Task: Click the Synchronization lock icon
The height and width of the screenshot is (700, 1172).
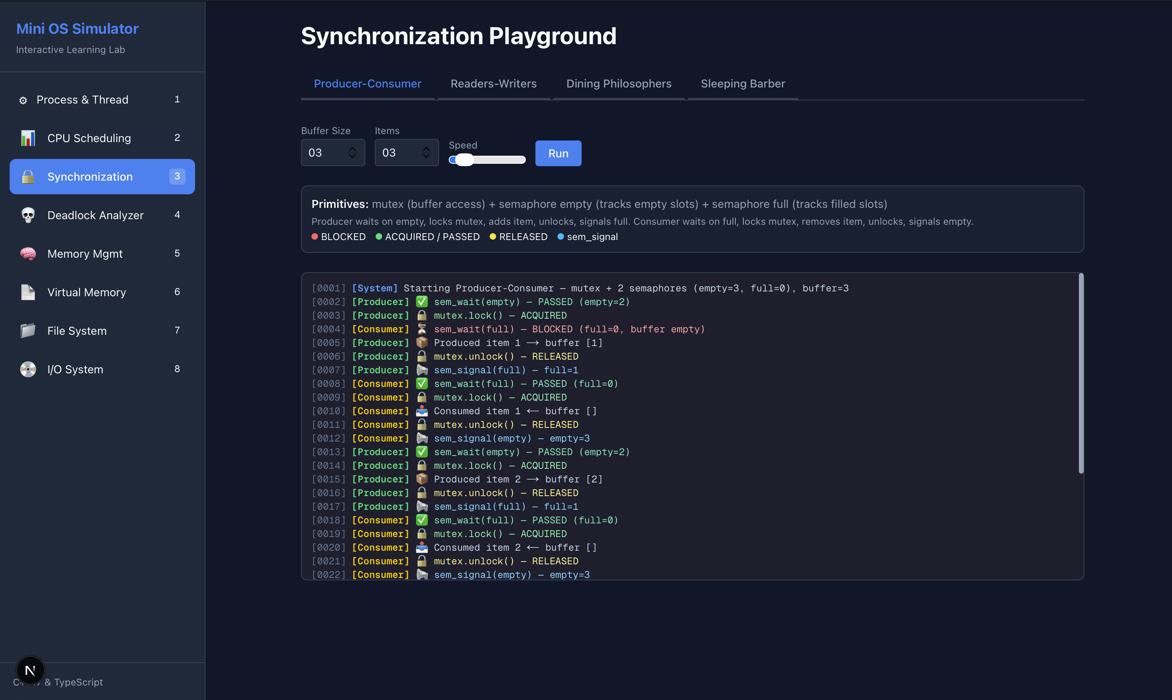Action: [28, 177]
